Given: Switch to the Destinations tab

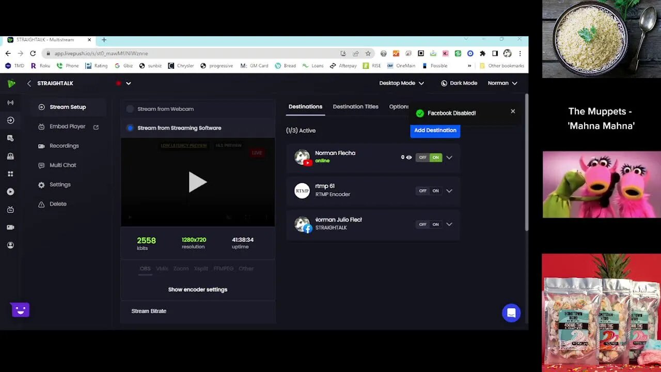Looking at the screenshot, I should tap(305, 106).
